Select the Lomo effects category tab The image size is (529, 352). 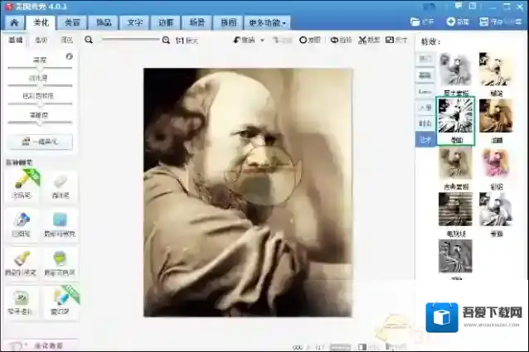(x=425, y=91)
